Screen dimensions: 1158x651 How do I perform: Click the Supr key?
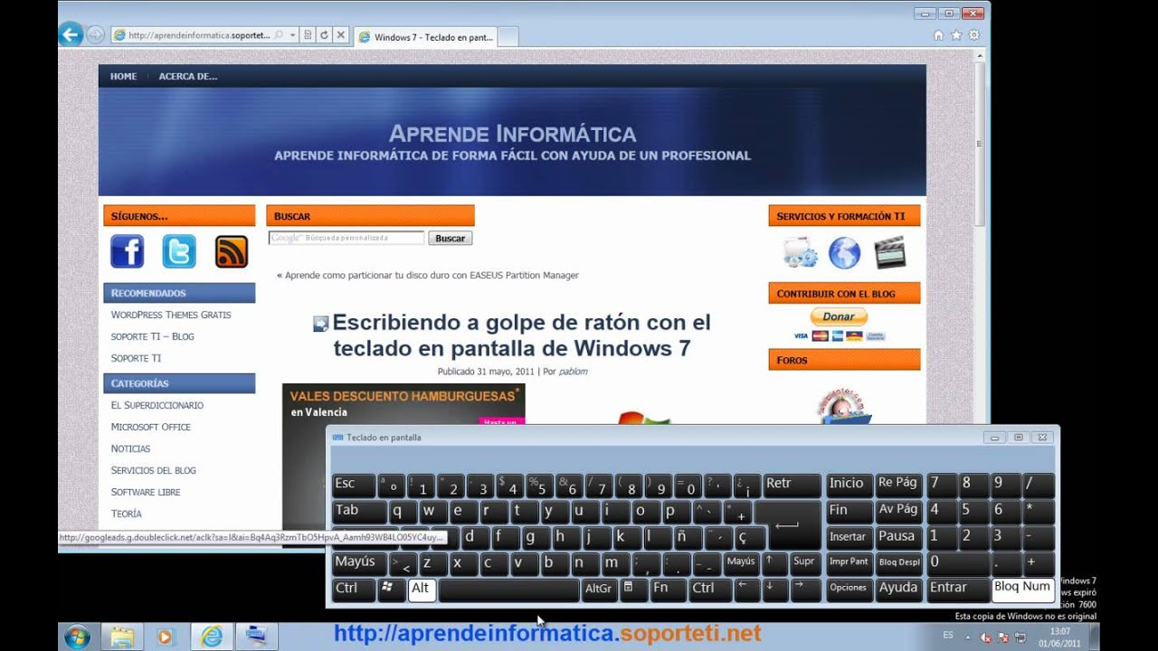coord(804,563)
